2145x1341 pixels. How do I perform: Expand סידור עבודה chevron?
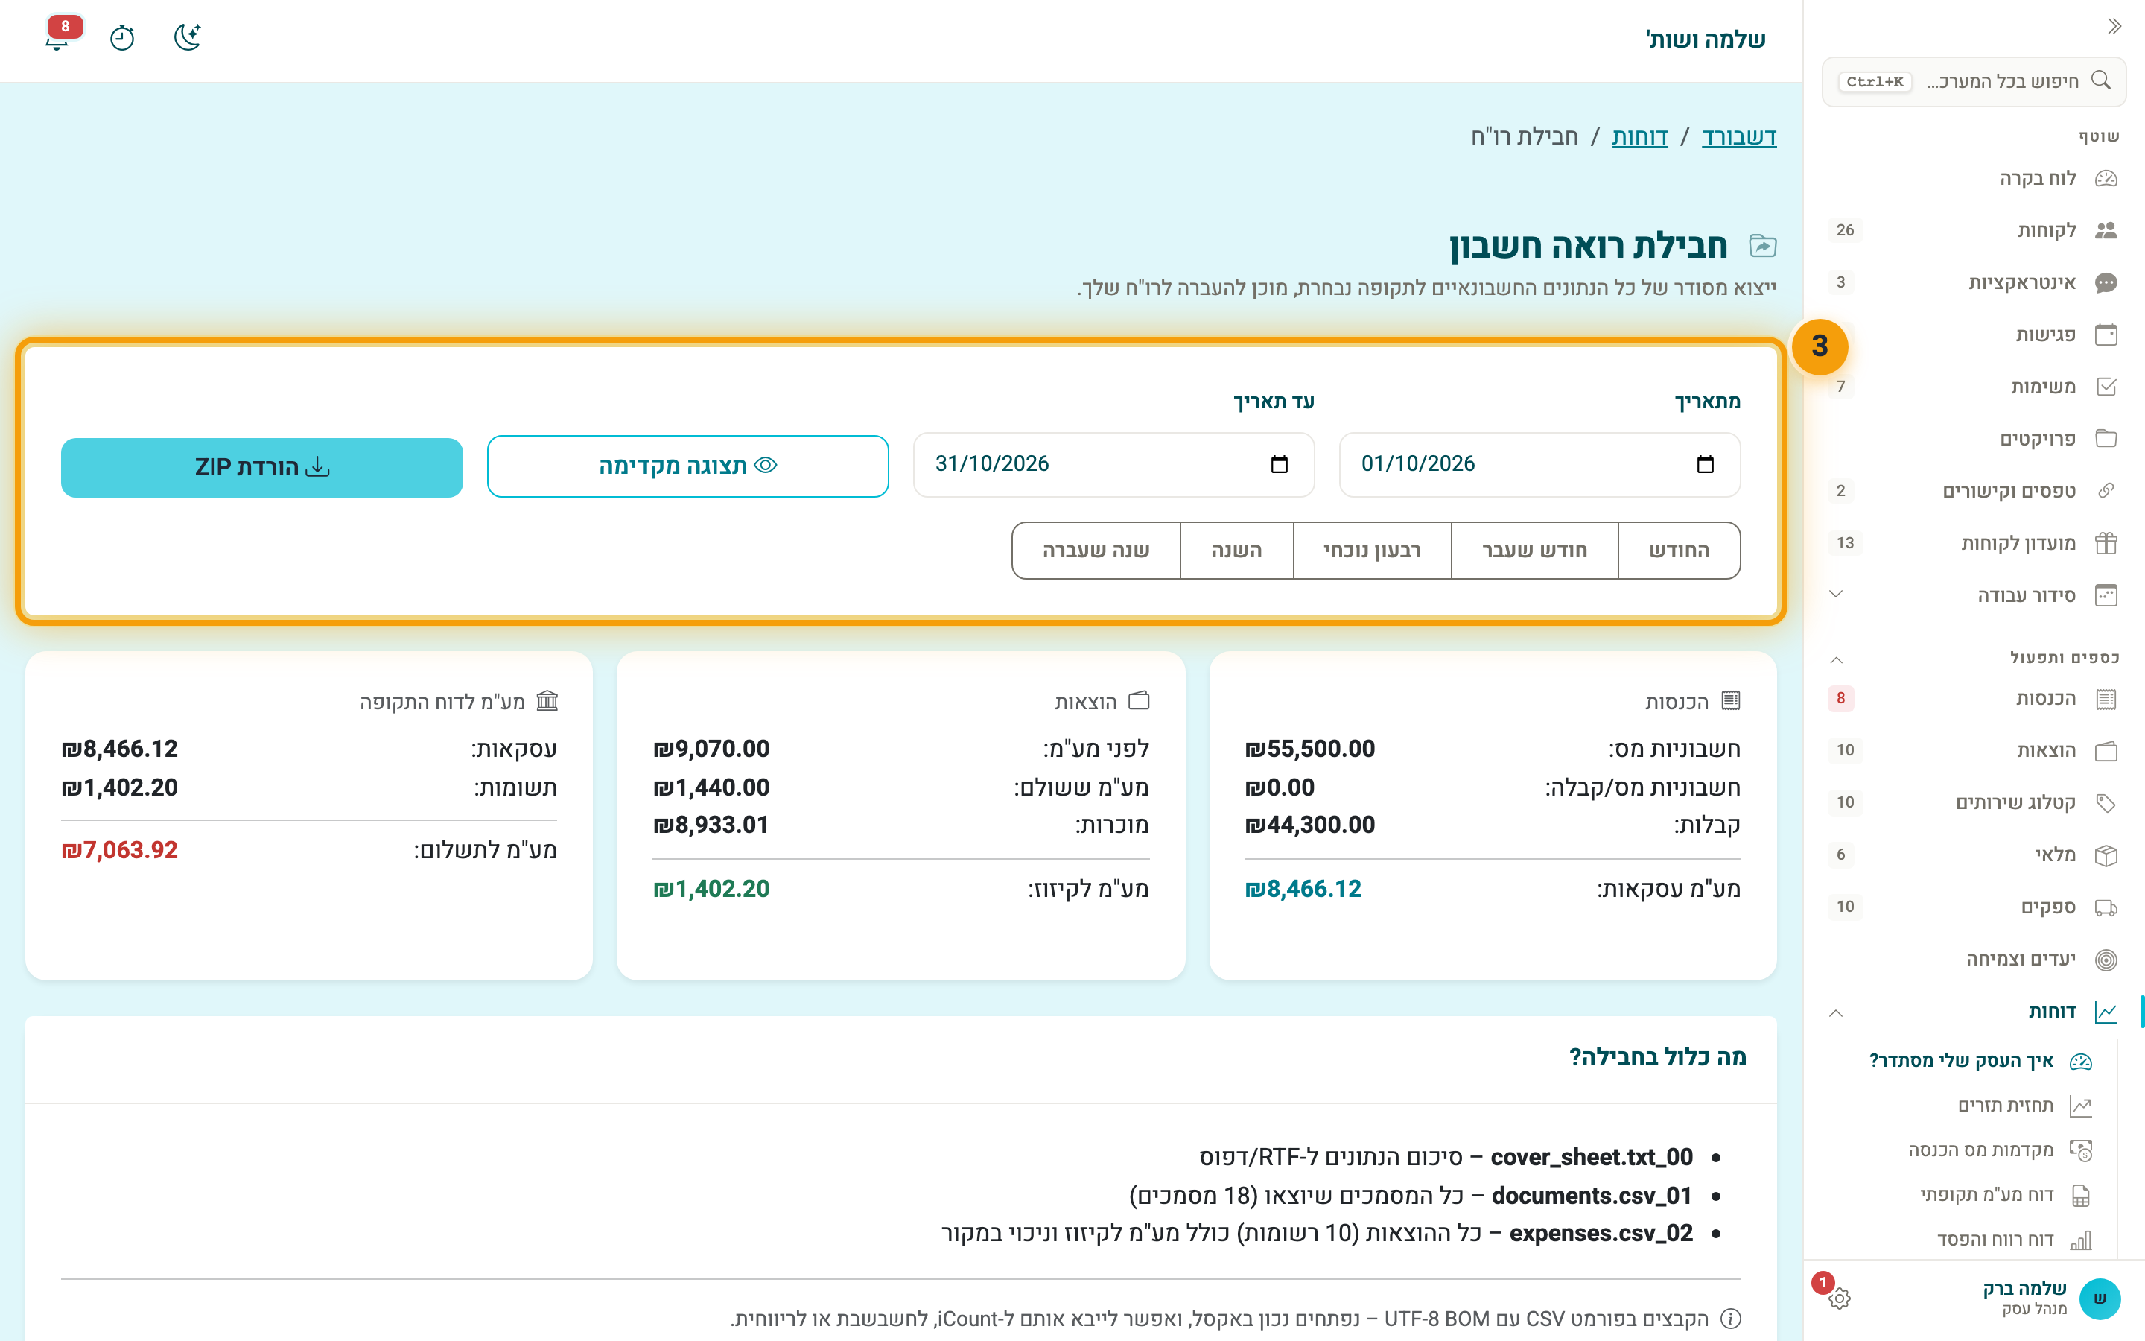tap(1837, 595)
